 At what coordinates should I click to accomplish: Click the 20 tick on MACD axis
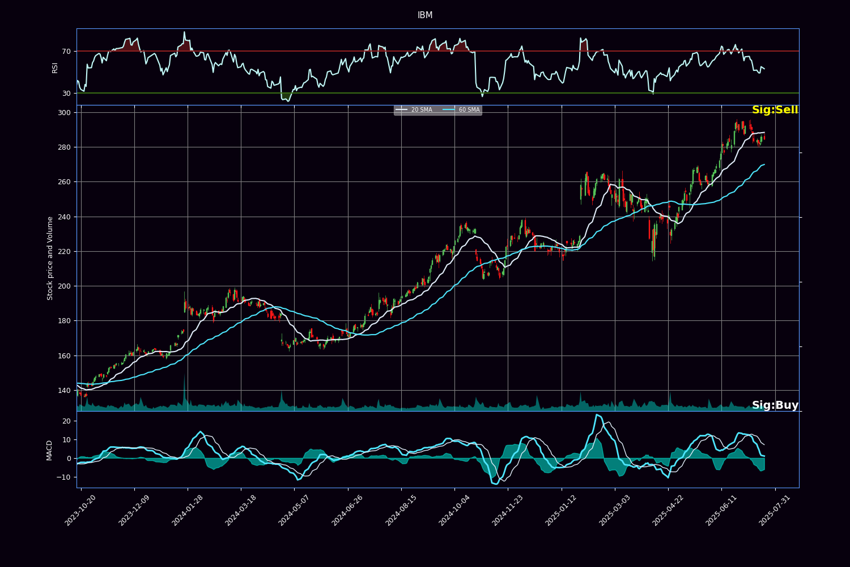pyautogui.click(x=66, y=421)
